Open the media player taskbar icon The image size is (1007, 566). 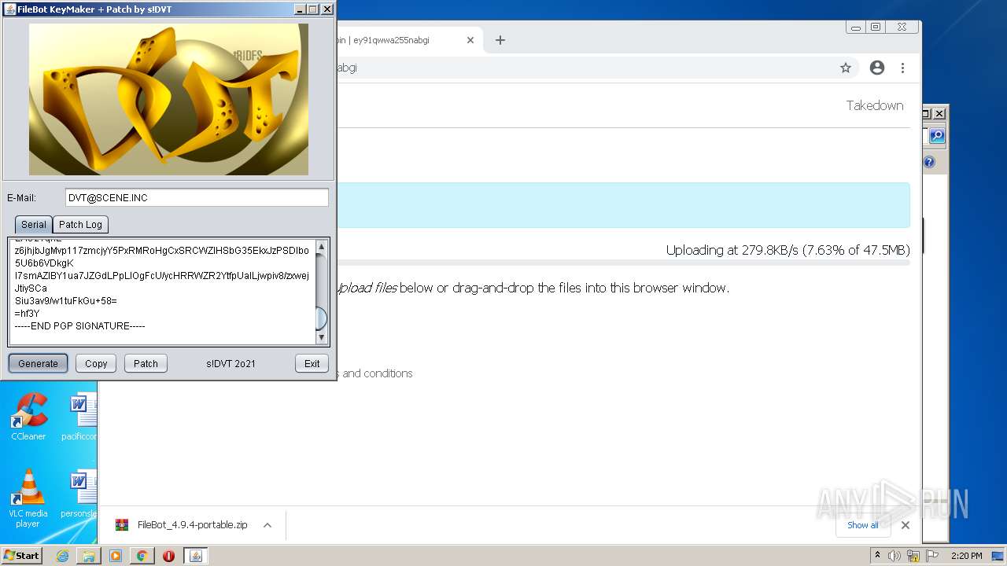(x=116, y=556)
